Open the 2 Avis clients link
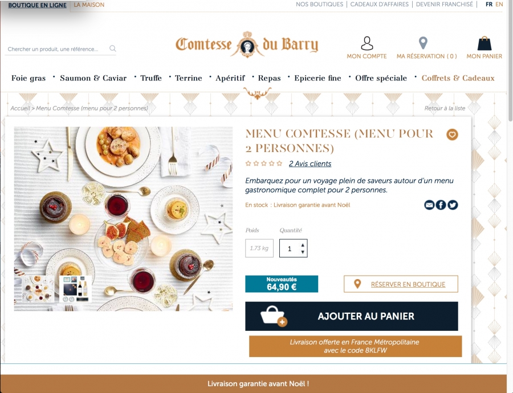 [310, 164]
